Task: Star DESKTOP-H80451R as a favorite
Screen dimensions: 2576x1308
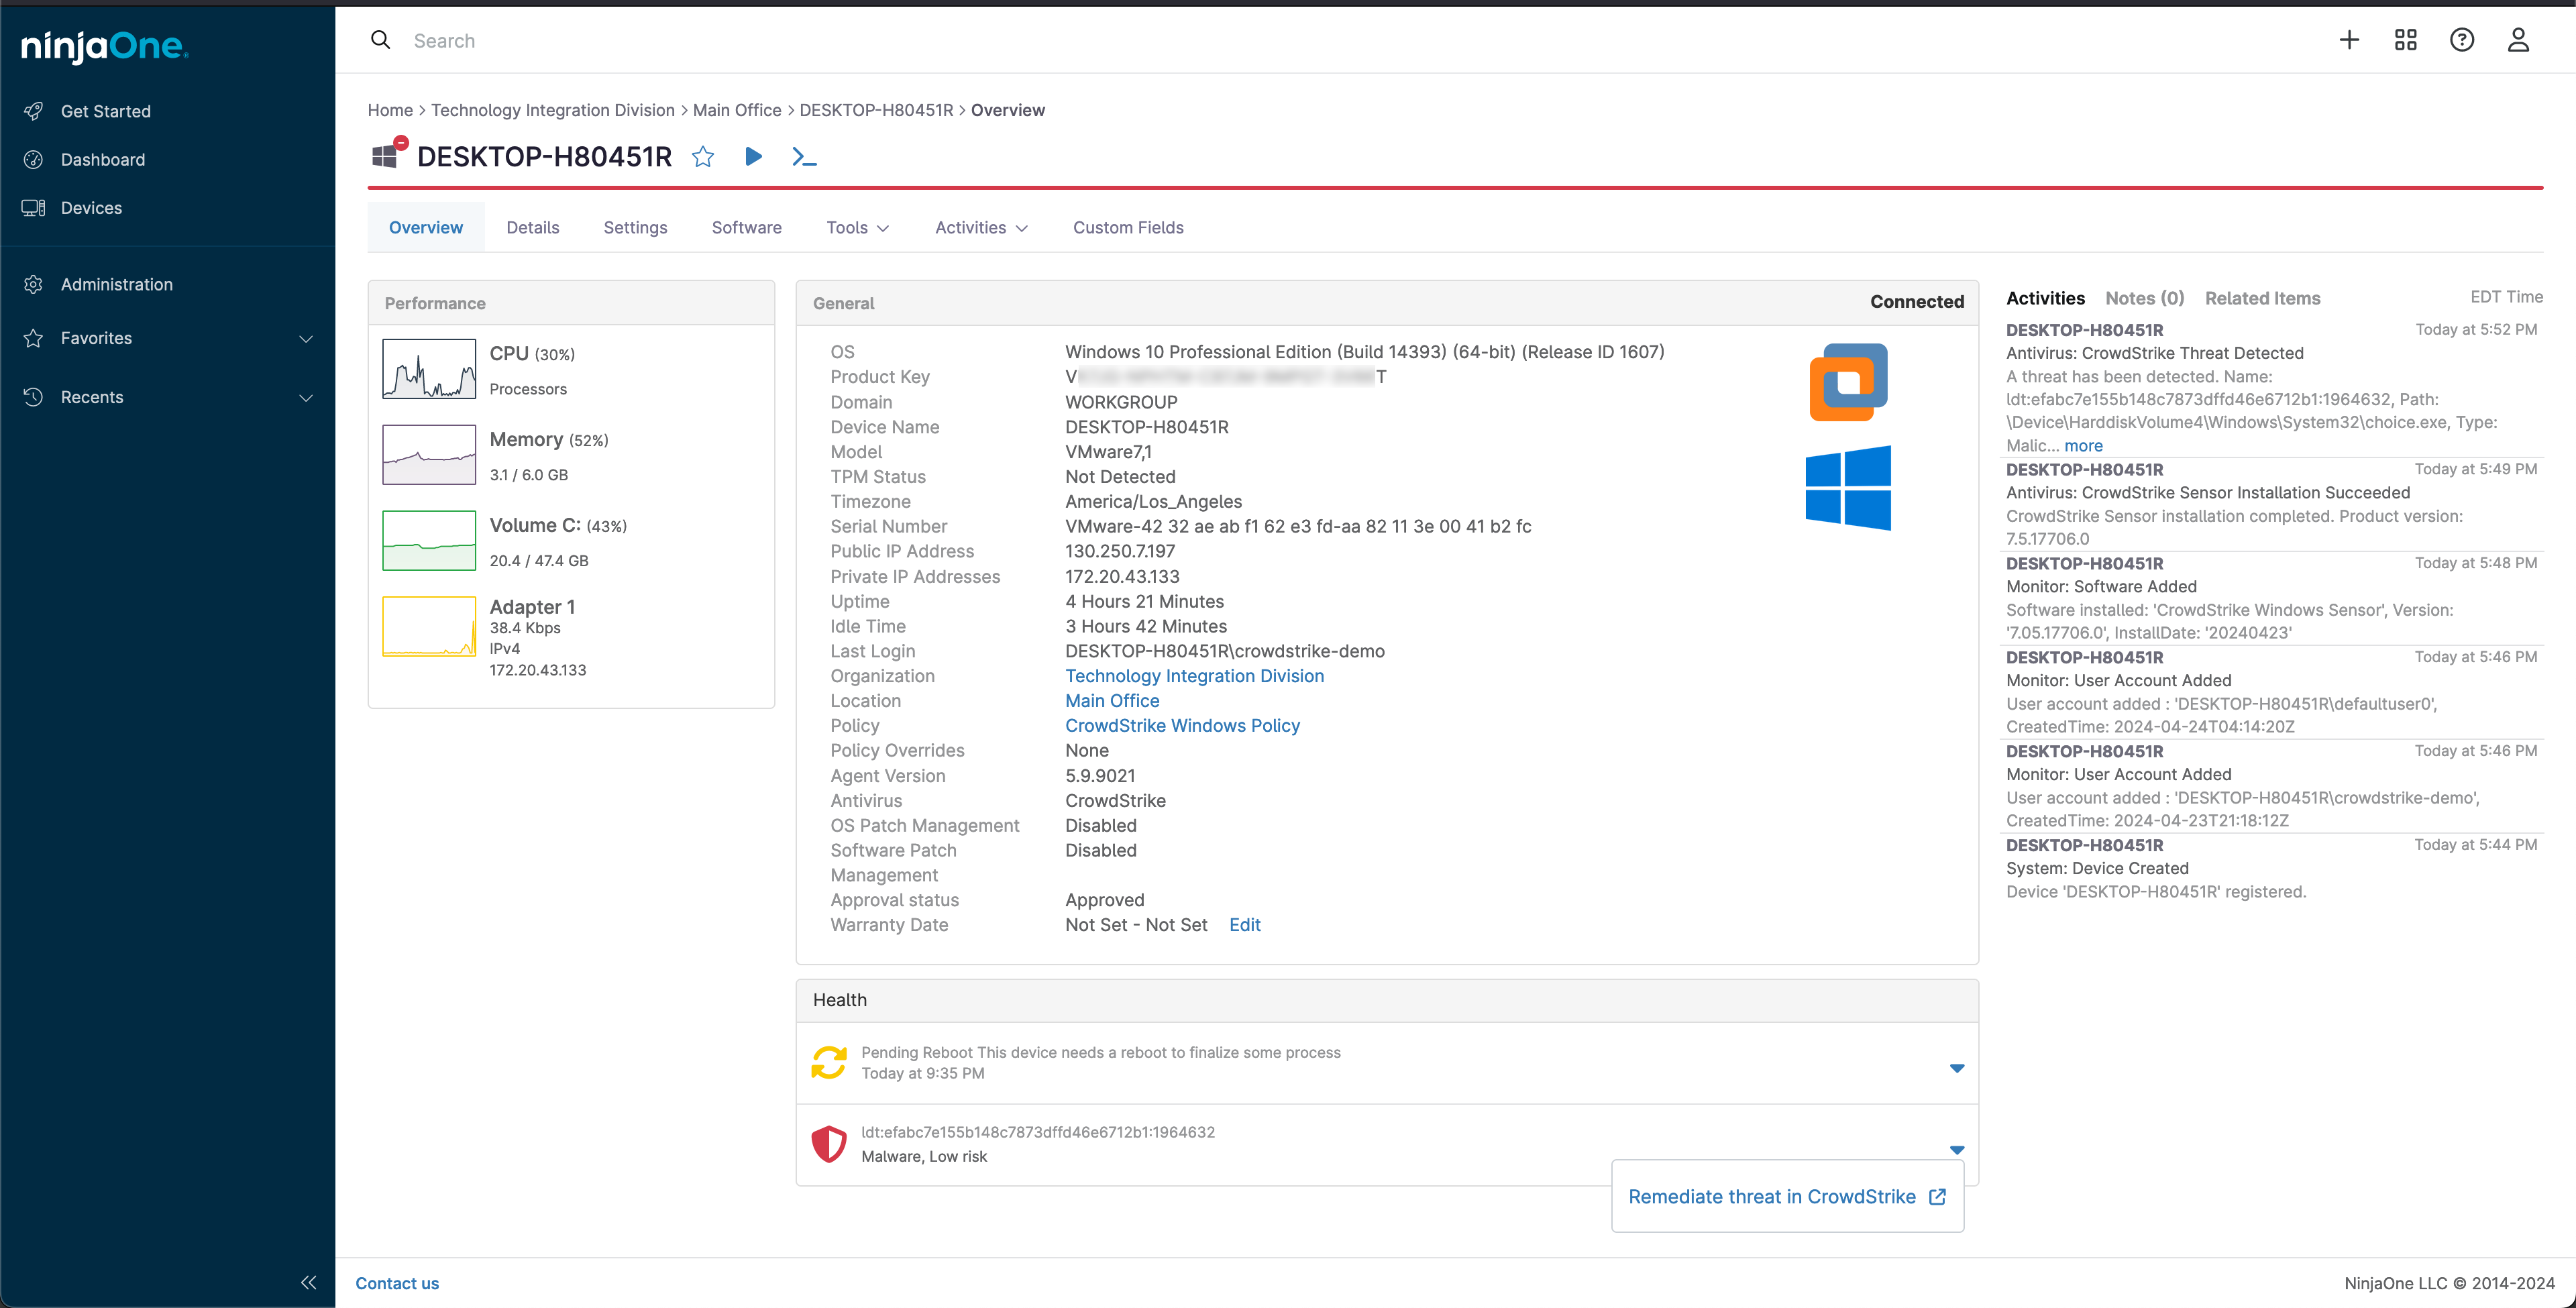Action: coord(703,157)
